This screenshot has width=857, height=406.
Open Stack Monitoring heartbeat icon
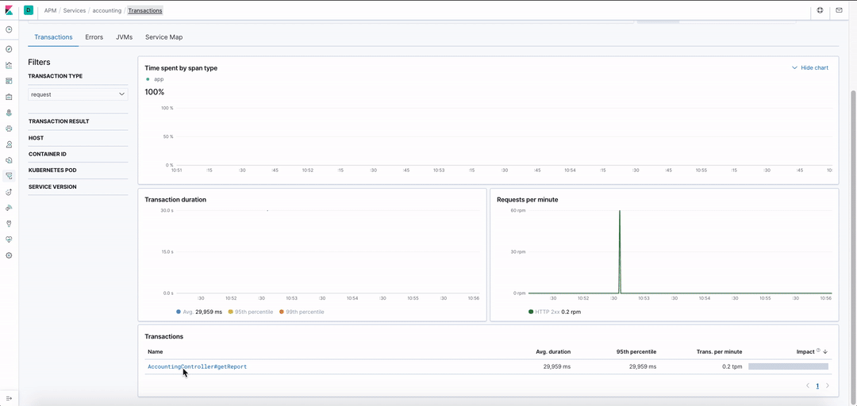click(9, 239)
